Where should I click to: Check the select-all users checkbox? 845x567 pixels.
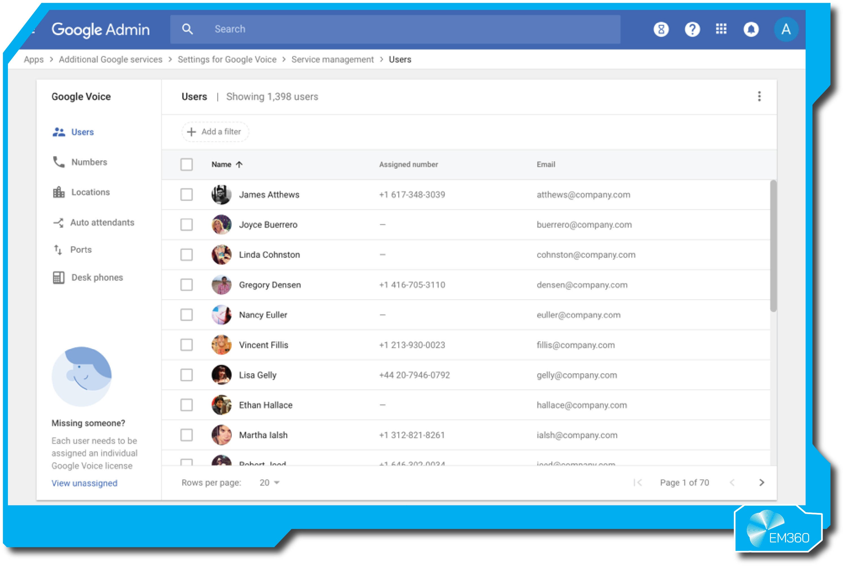187,165
